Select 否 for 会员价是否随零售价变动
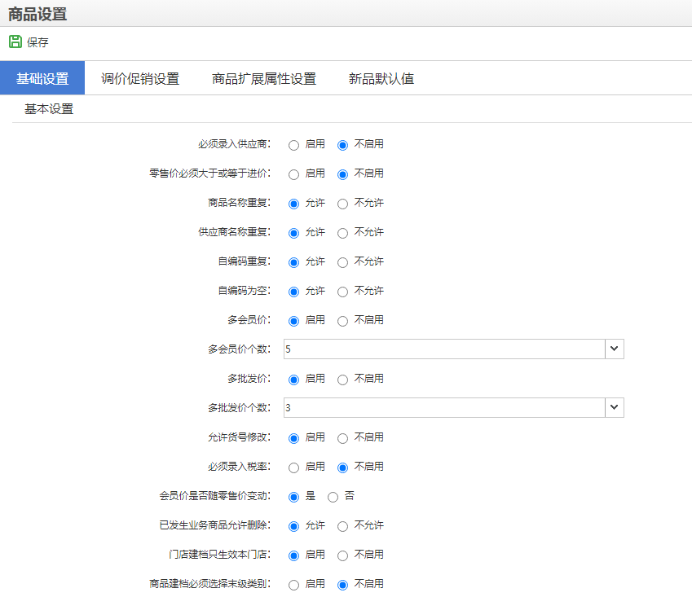This screenshot has width=692, height=597. coord(333,497)
